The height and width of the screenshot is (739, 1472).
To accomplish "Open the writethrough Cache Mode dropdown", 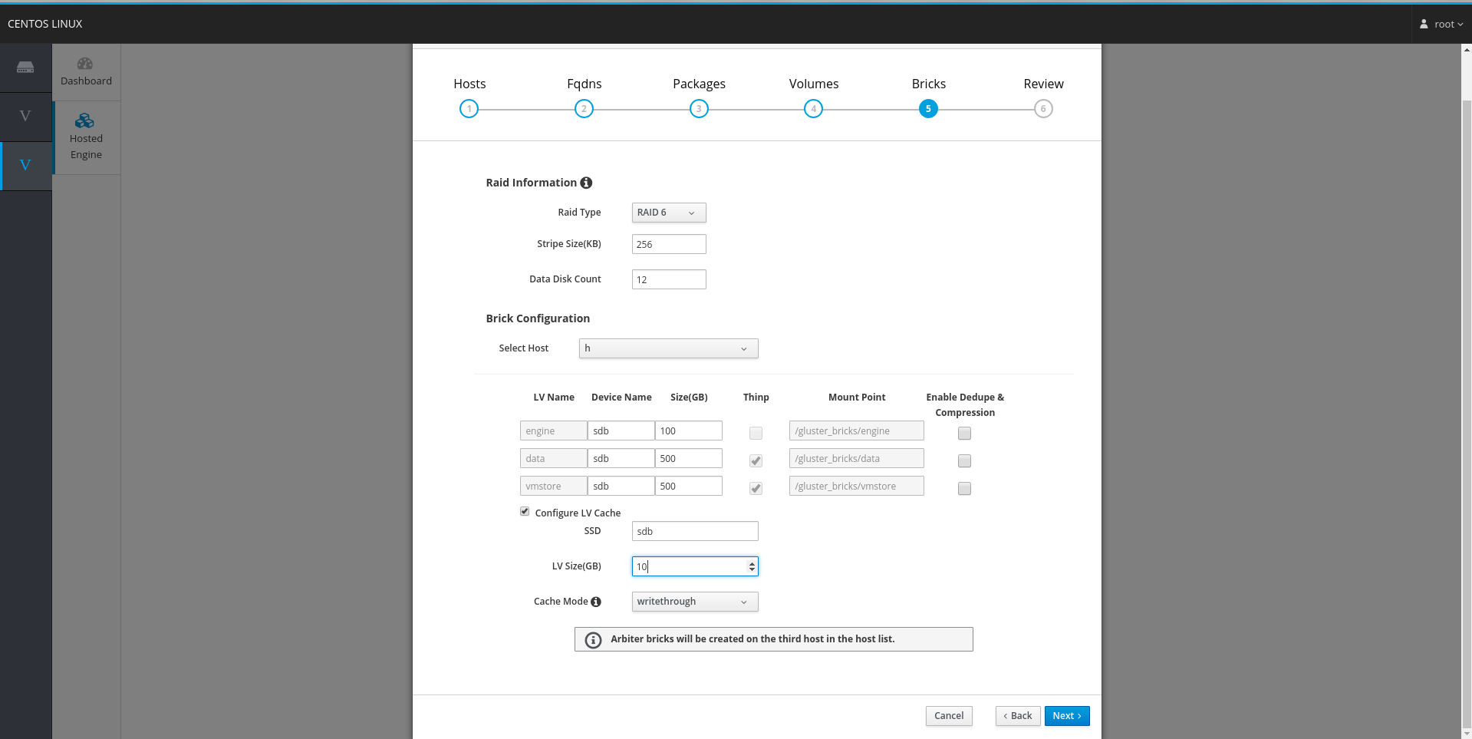I will [x=693, y=602].
